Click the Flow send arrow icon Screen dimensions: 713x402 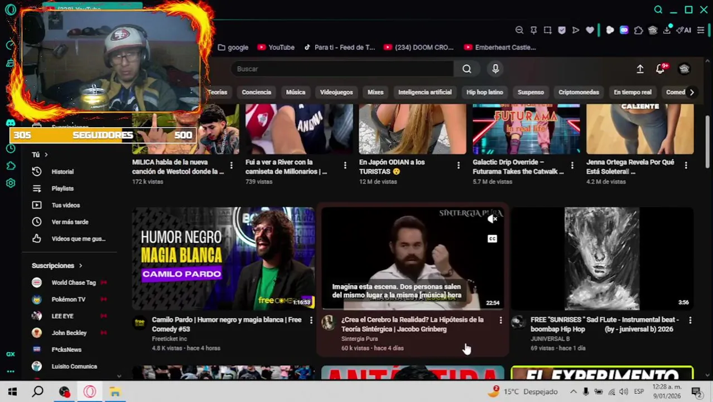click(x=576, y=30)
